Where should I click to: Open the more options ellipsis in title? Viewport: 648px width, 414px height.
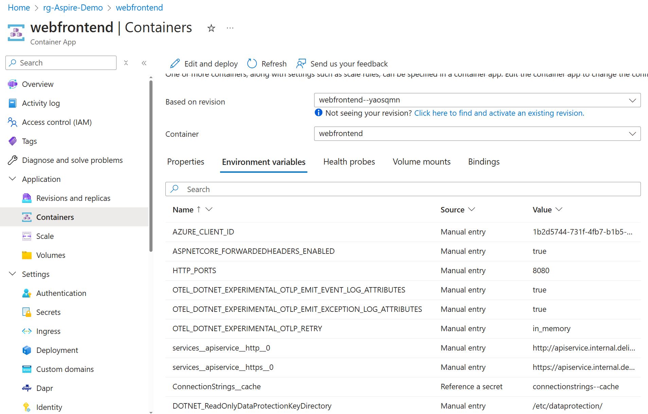pos(230,28)
